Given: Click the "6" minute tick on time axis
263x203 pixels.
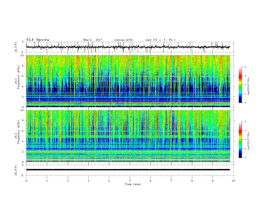Looking at the screenshot, I should click(150, 181).
